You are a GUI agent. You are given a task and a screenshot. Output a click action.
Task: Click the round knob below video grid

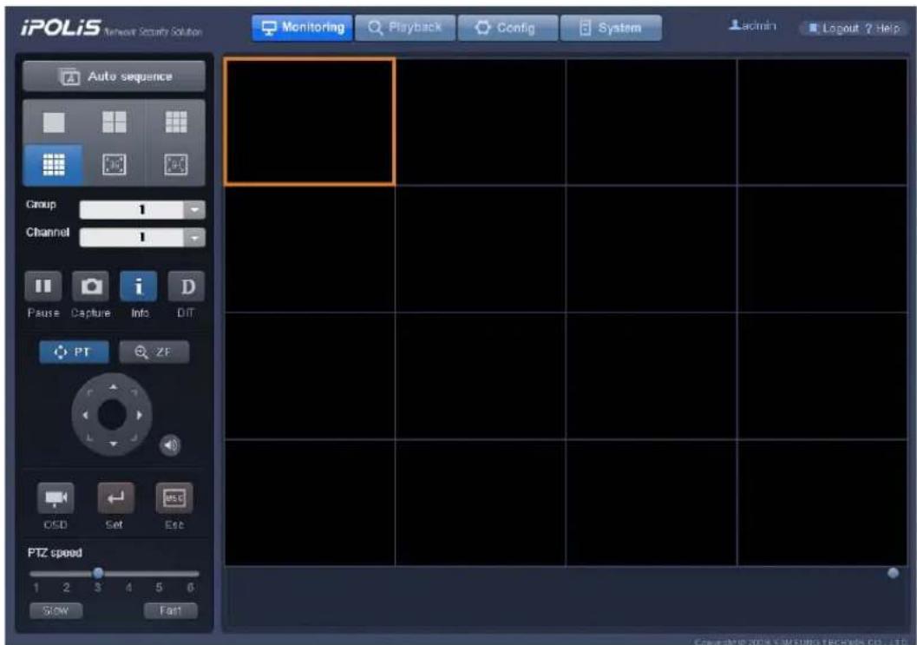(x=893, y=573)
